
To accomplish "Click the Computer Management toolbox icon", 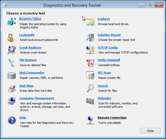I will tap(12, 101).
